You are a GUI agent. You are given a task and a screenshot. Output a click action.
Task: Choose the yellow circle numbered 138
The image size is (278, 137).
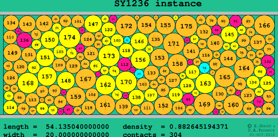click(137, 97)
